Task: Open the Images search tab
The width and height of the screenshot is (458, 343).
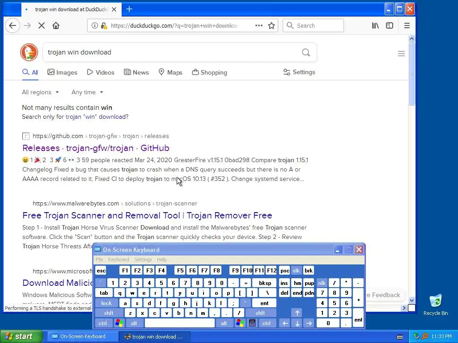Action: click(63, 72)
